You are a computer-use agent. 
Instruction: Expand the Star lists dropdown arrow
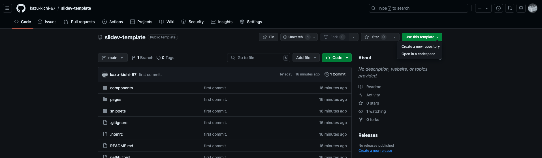[395, 37]
